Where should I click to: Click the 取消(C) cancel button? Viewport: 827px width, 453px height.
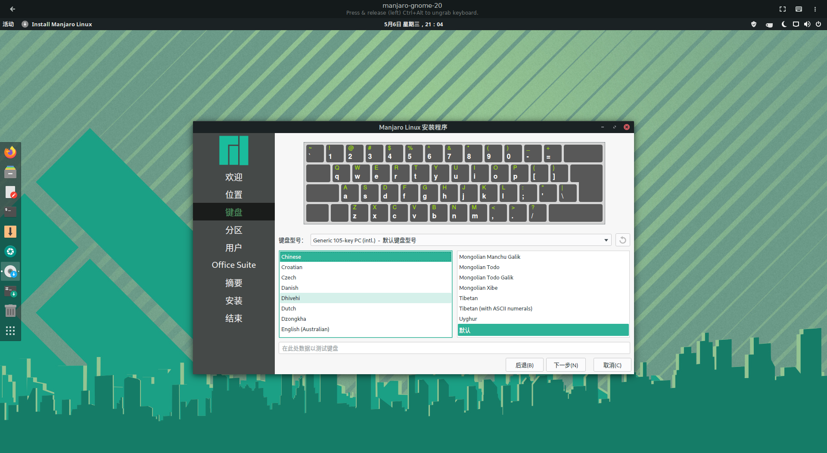pyautogui.click(x=612, y=365)
